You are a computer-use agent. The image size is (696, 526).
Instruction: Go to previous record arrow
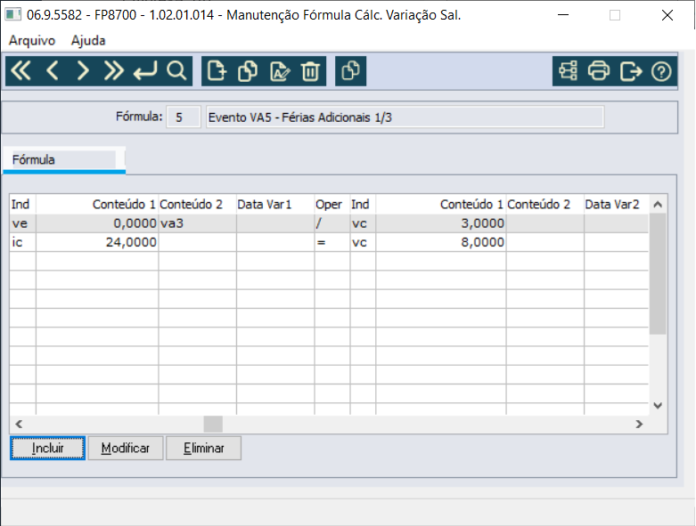point(53,71)
